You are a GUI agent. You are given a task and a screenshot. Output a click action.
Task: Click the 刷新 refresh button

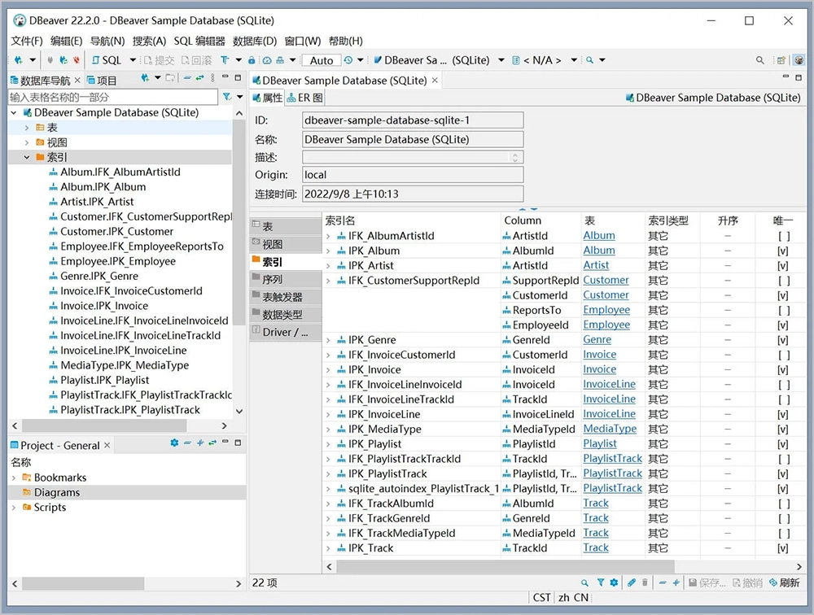point(783,582)
